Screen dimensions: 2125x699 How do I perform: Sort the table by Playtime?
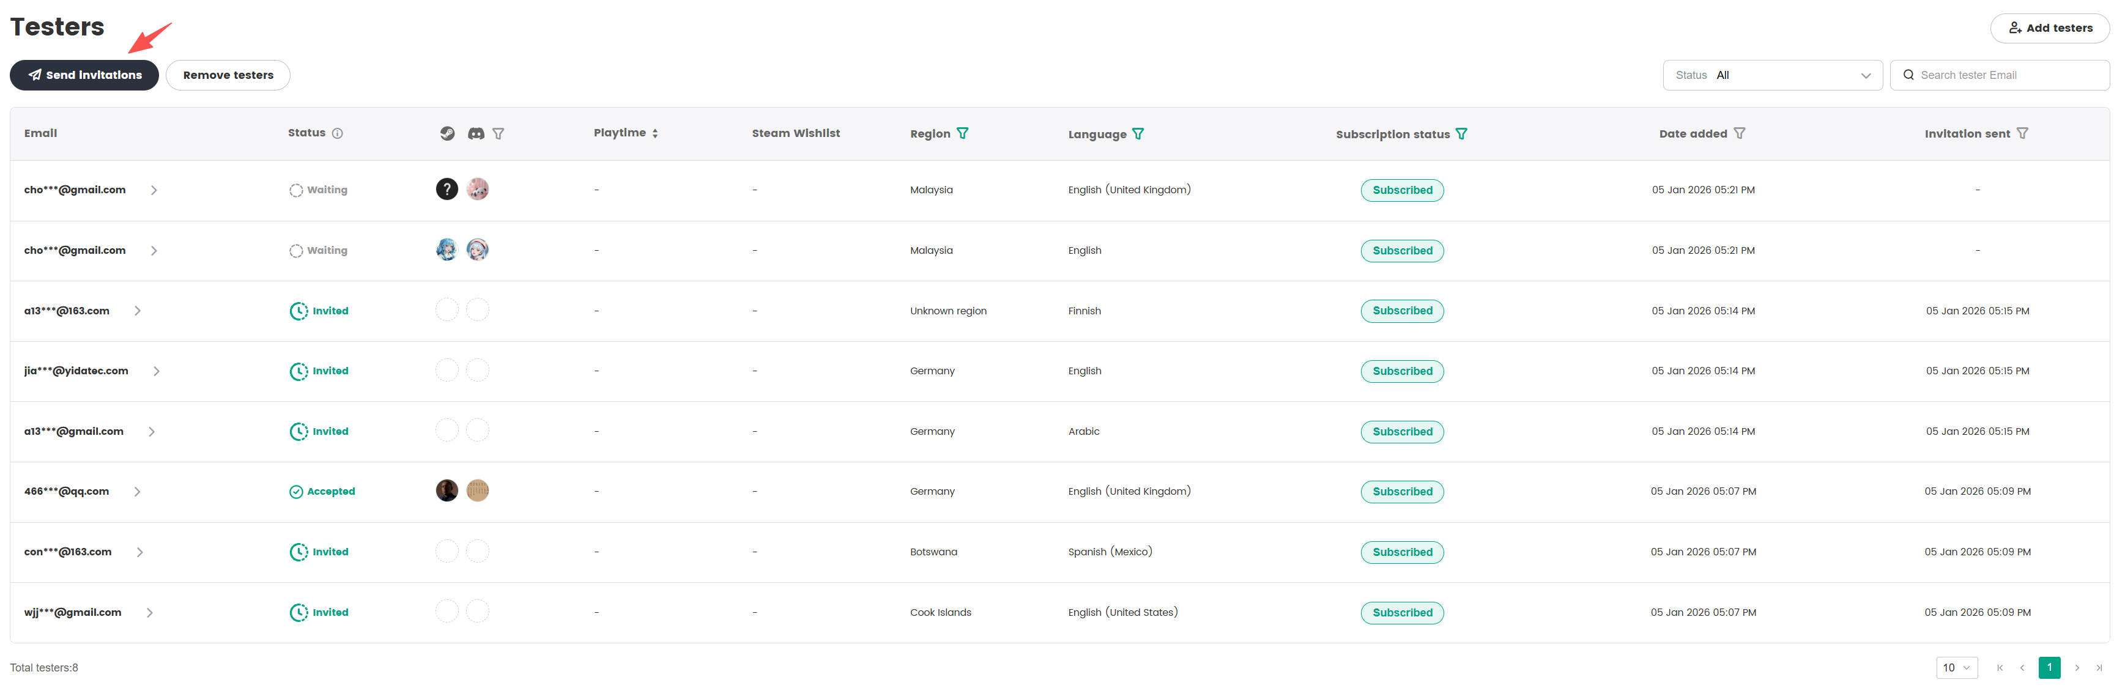click(655, 133)
